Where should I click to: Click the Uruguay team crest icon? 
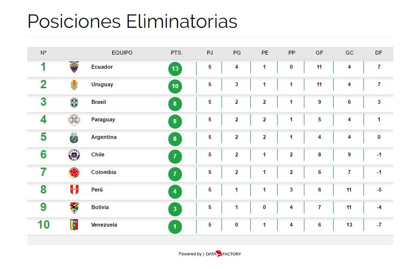[x=74, y=85]
